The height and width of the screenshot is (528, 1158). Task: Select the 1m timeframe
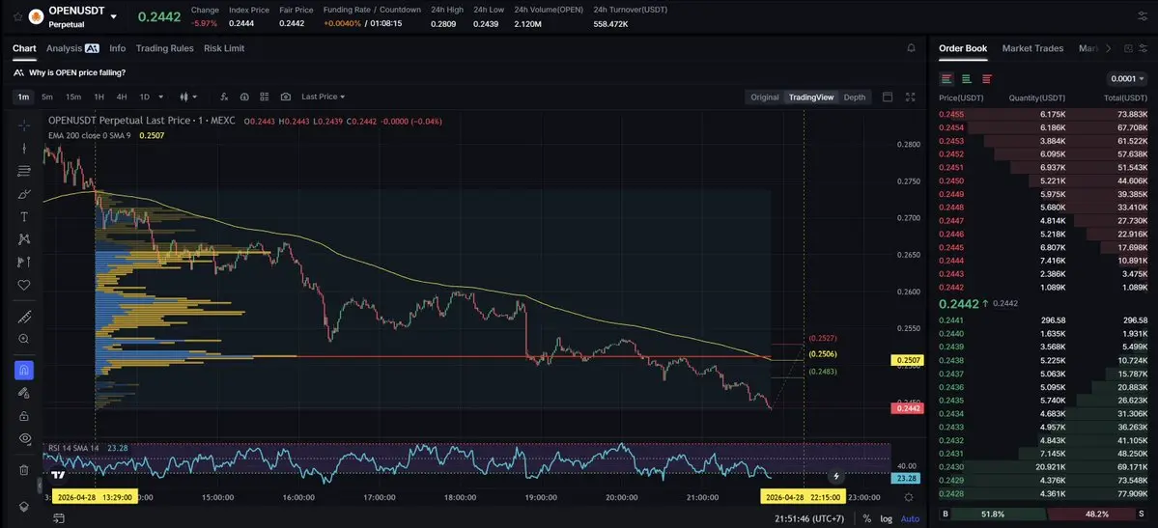pos(23,97)
